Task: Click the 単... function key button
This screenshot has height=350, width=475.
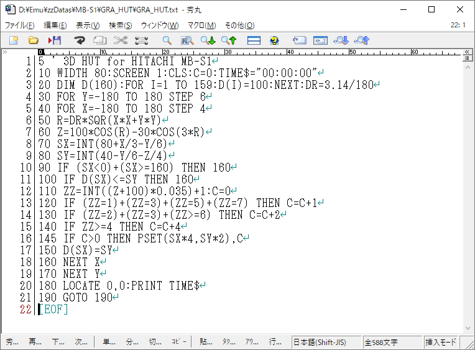Action: 109,342
